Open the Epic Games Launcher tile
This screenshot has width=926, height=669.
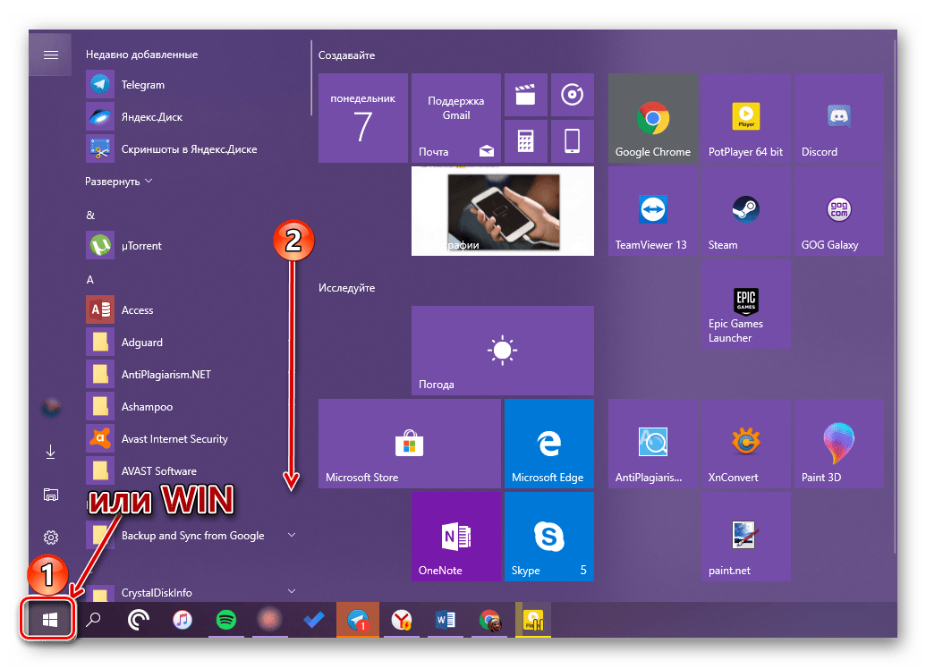click(x=744, y=304)
